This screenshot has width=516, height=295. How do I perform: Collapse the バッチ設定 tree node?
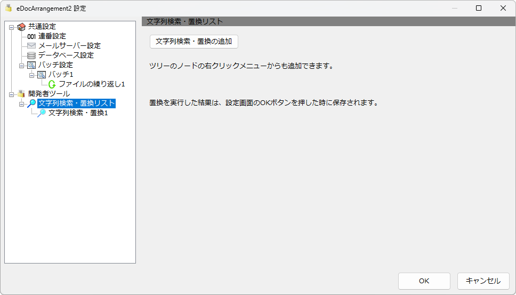tap(21, 66)
